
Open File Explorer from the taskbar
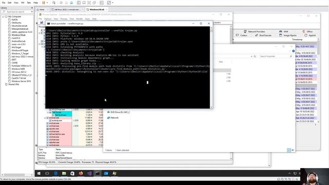click(x=64, y=173)
